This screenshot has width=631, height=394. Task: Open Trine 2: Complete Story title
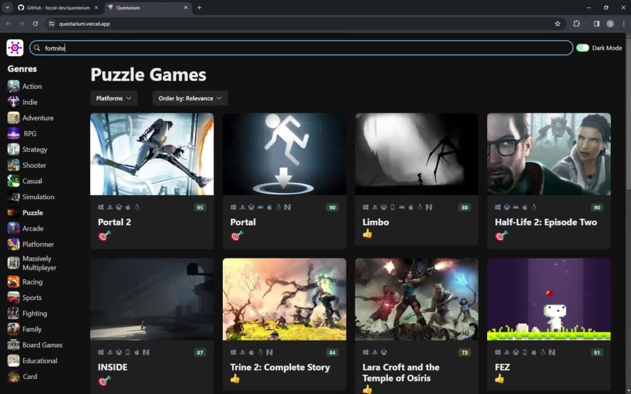pos(280,367)
